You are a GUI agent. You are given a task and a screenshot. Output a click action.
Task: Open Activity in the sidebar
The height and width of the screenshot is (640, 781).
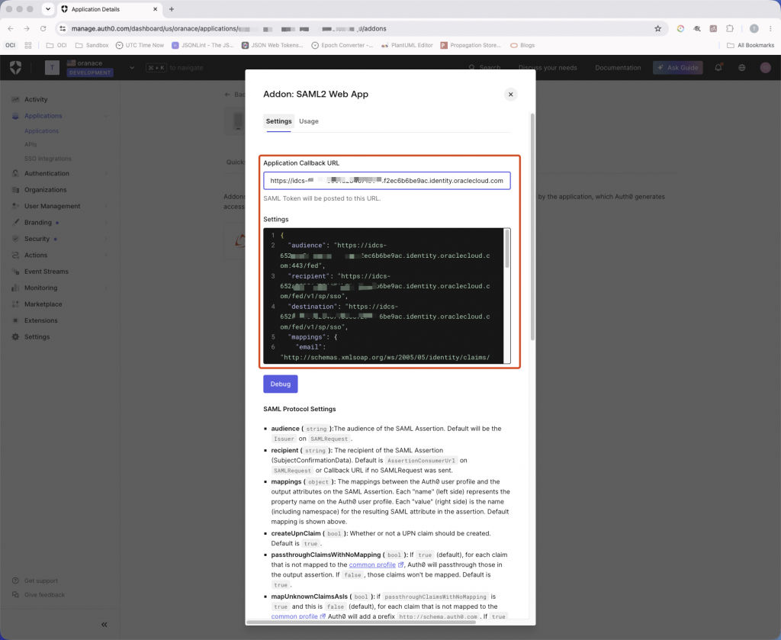(36, 100)
